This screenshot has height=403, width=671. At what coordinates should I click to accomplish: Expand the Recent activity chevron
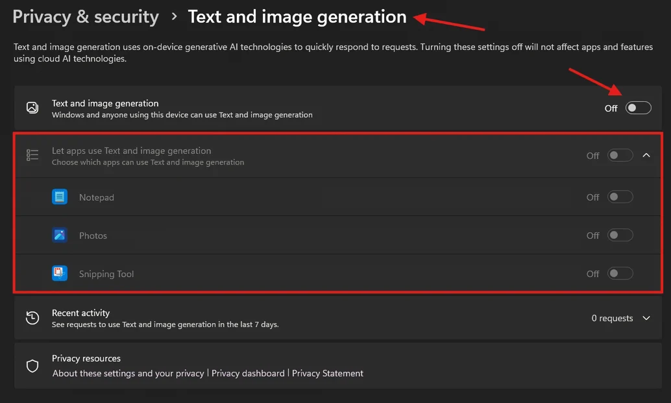coord(646,318)
